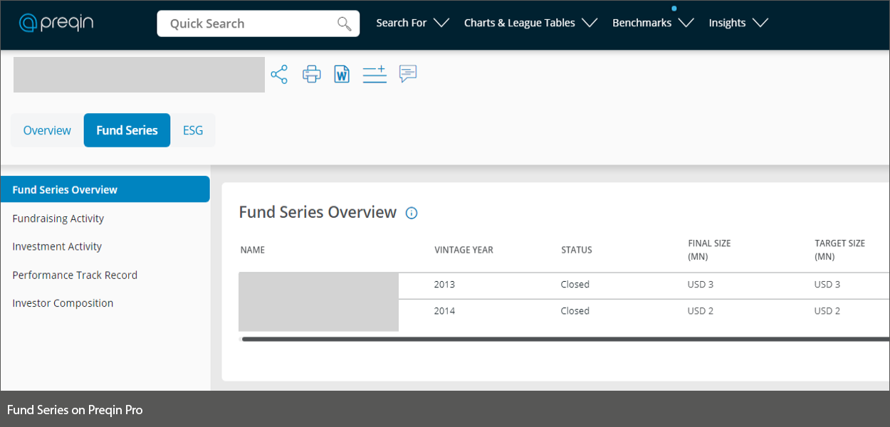Click the NAME column header
The width and height of the screenshot is (890, 427).
point(253,250)
